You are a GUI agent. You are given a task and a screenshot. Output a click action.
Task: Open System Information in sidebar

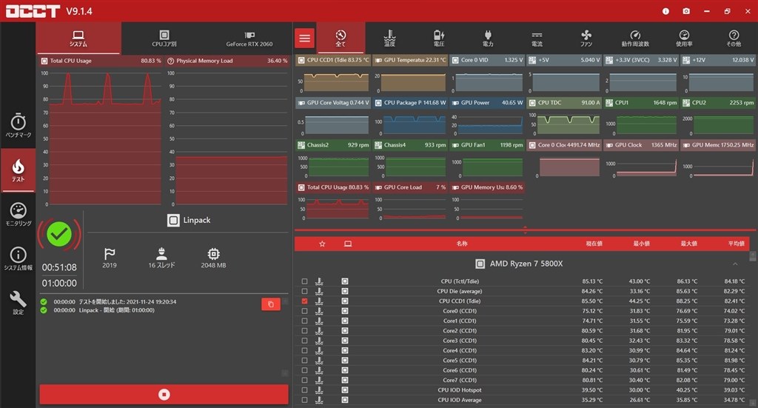pyautogui.click(x=18, y=258)
